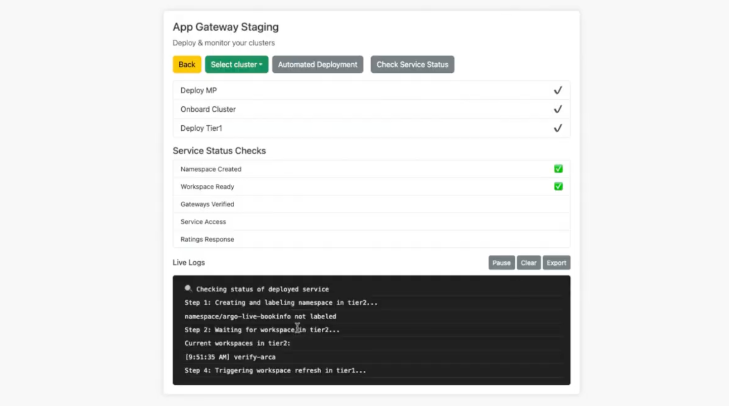729x406 pixels.
Task: Click the Workspace Ready green check
Action: (x=558, y=186)
